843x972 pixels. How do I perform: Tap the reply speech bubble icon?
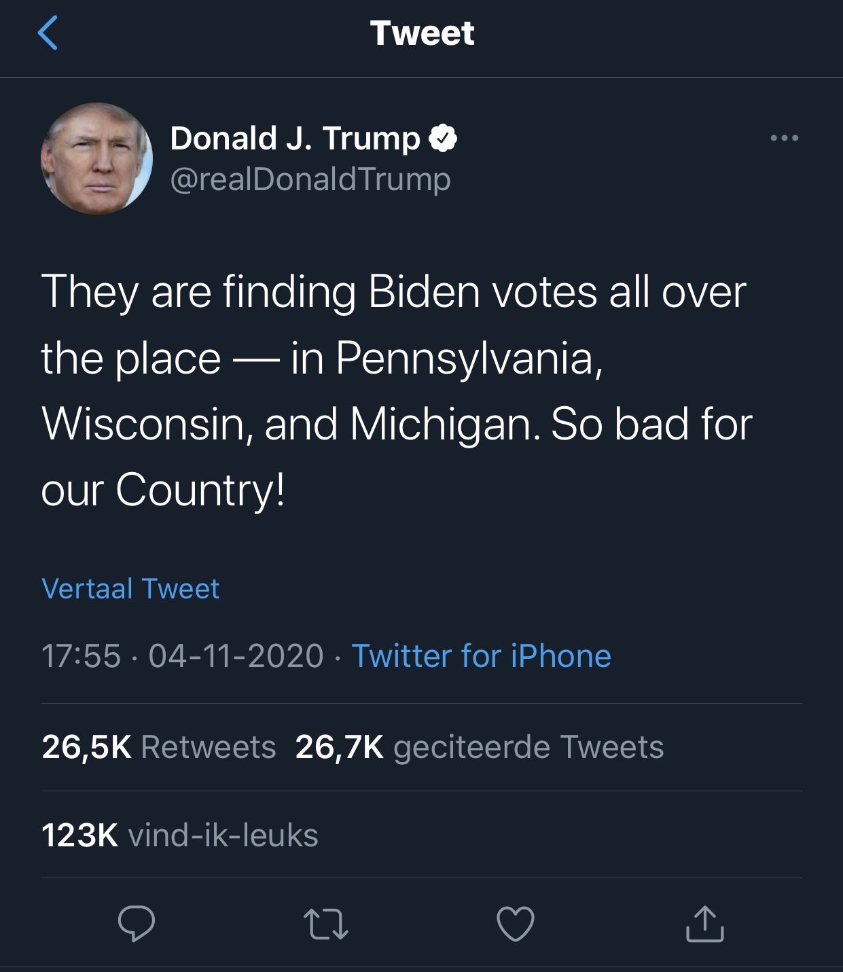tap(137, 923)
